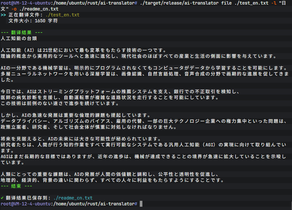Select the line starting 人類にとっての重要な課題は
Viewport: 292px width, 210px height.
tap(112, 174)
